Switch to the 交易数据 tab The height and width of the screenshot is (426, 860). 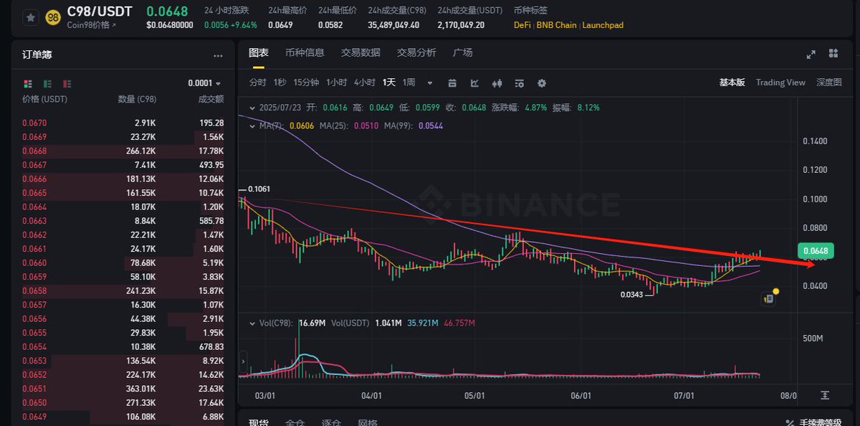click(x=360, y=52)
